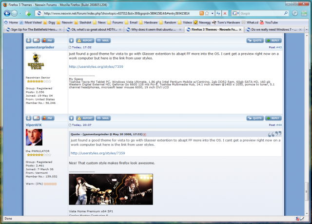Open the back/forward history dropdown arrow
The width and height of the screenshot is (312, 224).
point(20,14)
